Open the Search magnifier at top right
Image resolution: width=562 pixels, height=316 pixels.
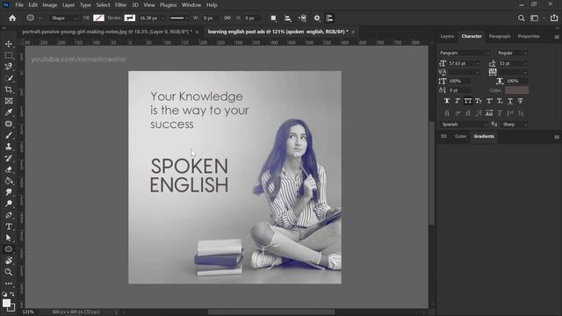521,18
